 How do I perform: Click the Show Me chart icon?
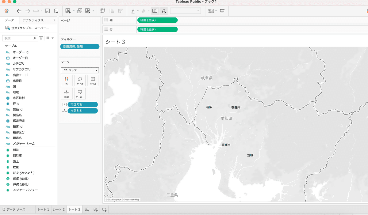(211, 11)
